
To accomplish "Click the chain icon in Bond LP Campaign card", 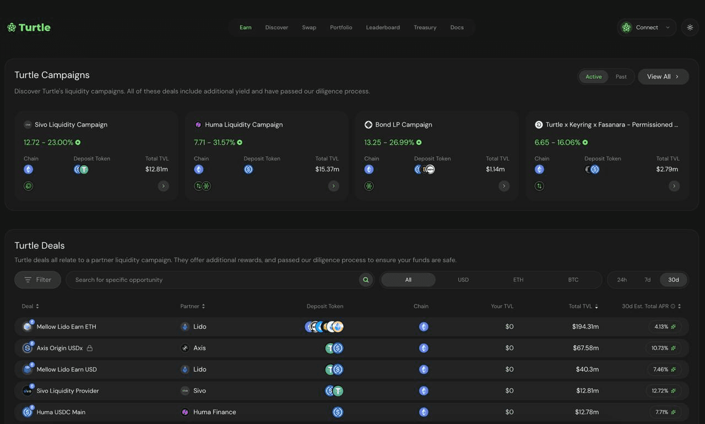I will click(369, 170).
